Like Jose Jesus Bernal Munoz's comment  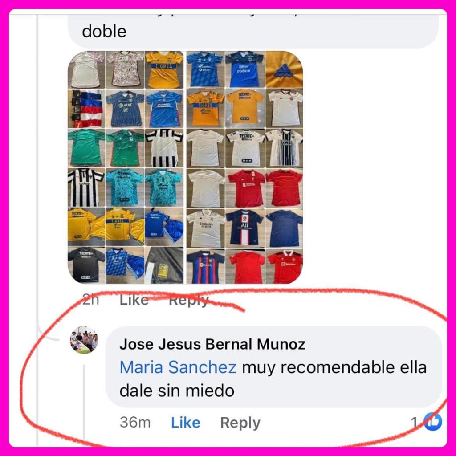(186, 423)
